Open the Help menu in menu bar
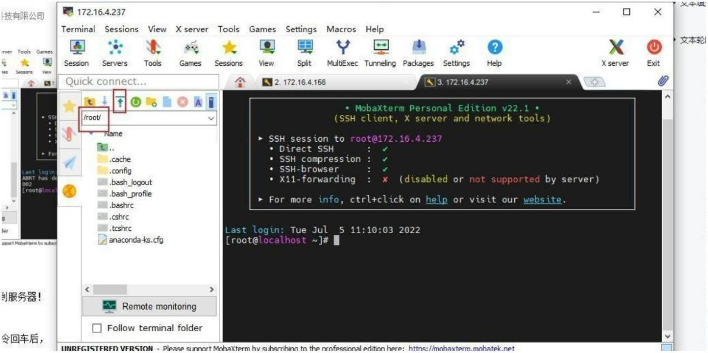Image resolution: width=708 pixels, height=353 pixels. pyautogui.click(x=375, y=29)
